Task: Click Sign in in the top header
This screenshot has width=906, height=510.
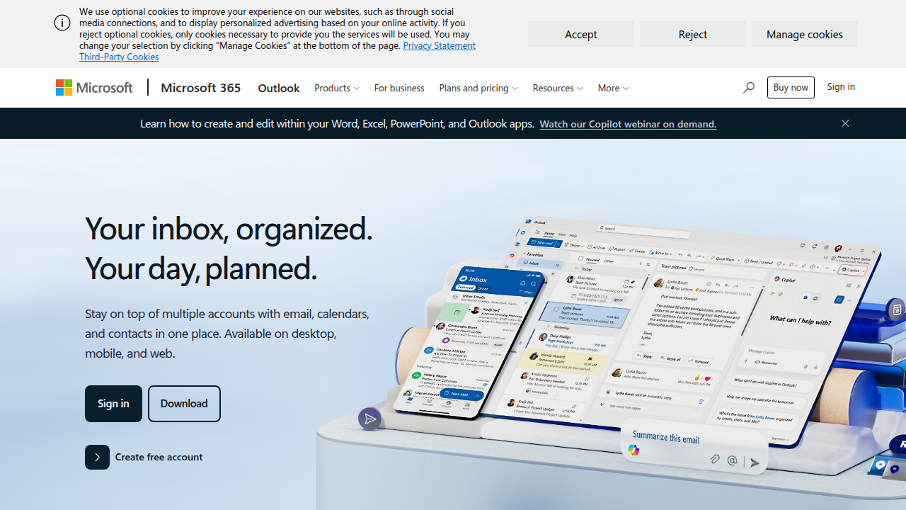Action: (841, 86)
